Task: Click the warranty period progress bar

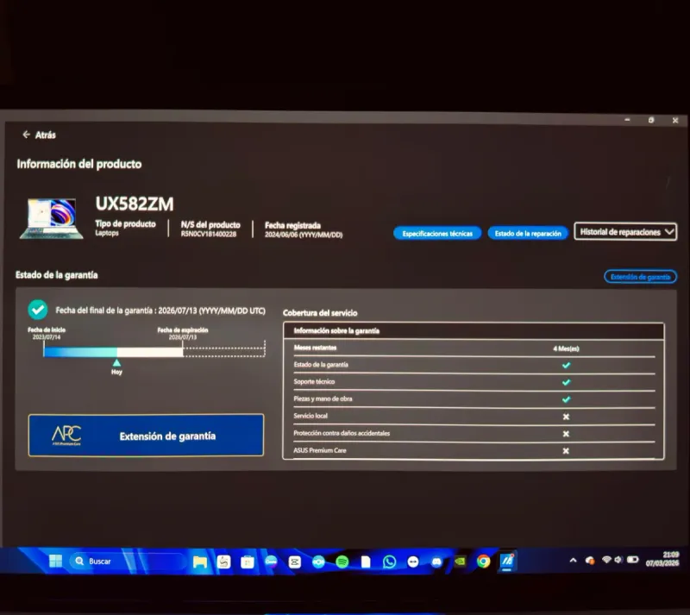Action: 113,352
